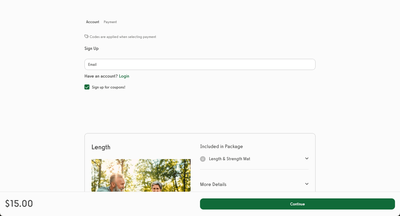This screenshot has height=216, width=400.
Task: Click the couple outdoors package photo
Action: point(141,175)
